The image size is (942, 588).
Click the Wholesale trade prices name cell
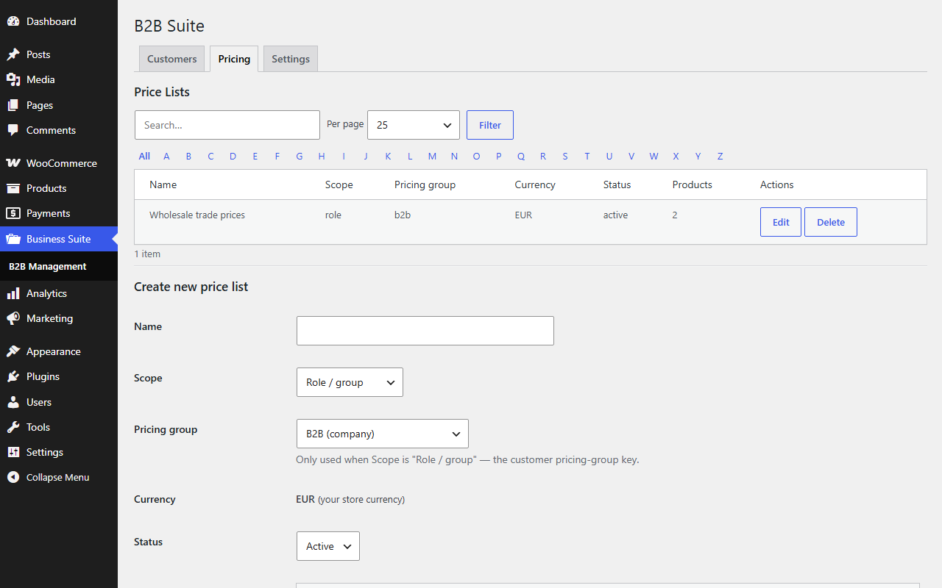pos(197,215)
